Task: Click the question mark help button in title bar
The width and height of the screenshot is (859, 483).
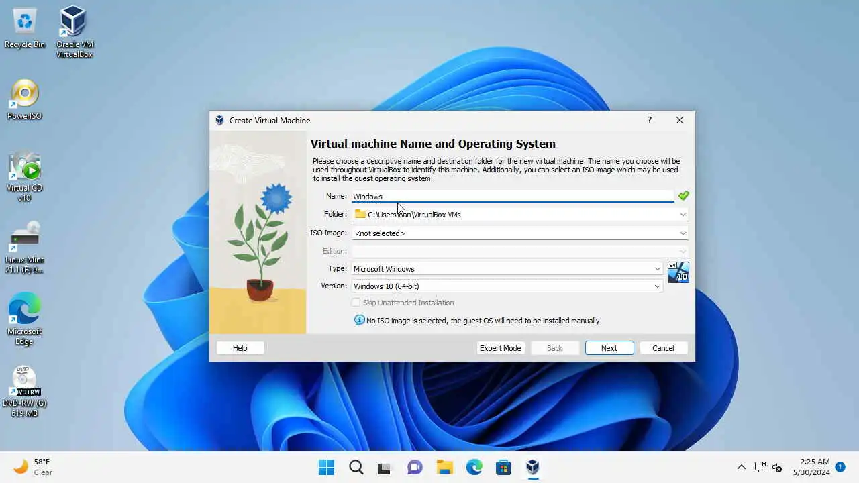Action: (x=649, y=120)
